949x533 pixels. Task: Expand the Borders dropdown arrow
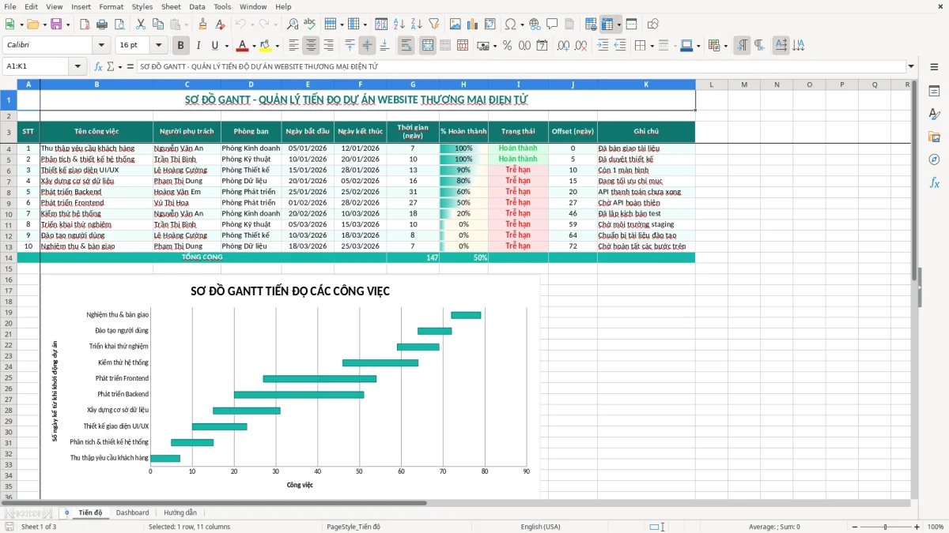(650, 46)
